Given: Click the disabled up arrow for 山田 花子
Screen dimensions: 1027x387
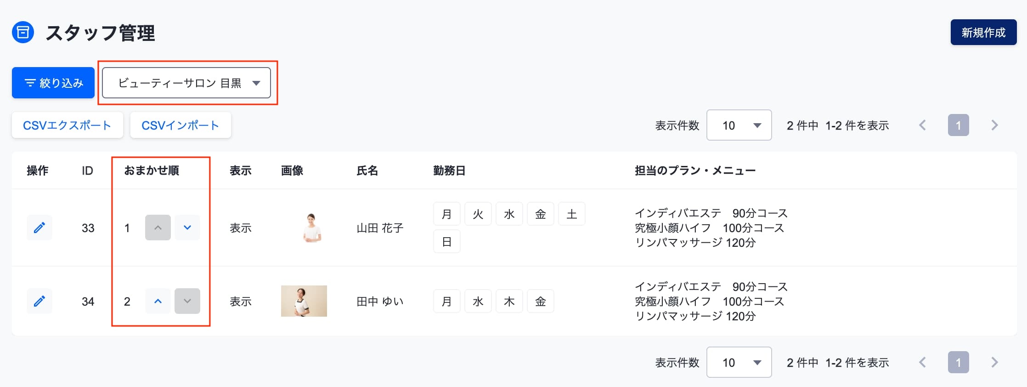Looking at the screenshot, I should click(158, 228).
